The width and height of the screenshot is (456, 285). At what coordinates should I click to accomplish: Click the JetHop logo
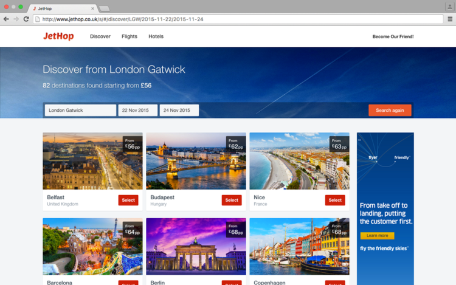tap(58, 36)
